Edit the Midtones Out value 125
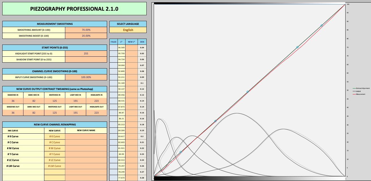371x181 pixels. [x=55, y=113]
